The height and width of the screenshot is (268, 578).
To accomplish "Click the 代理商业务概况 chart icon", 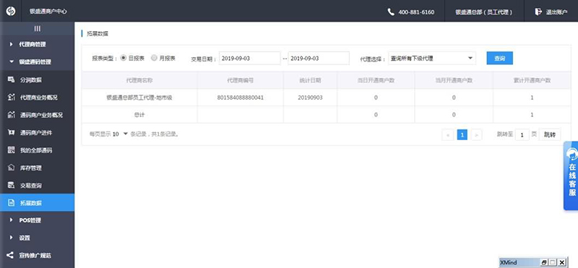I will (11, 98).
